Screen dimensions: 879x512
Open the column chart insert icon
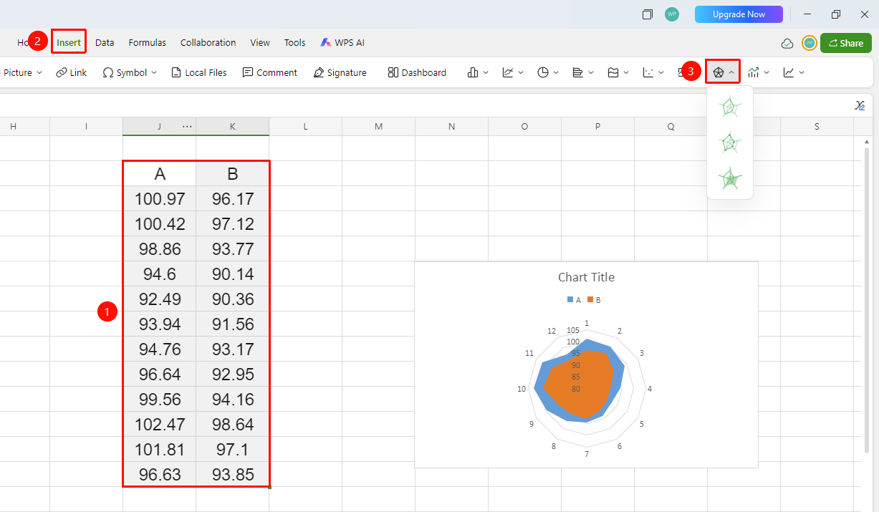pyautogui.click(x=473, y=72)
